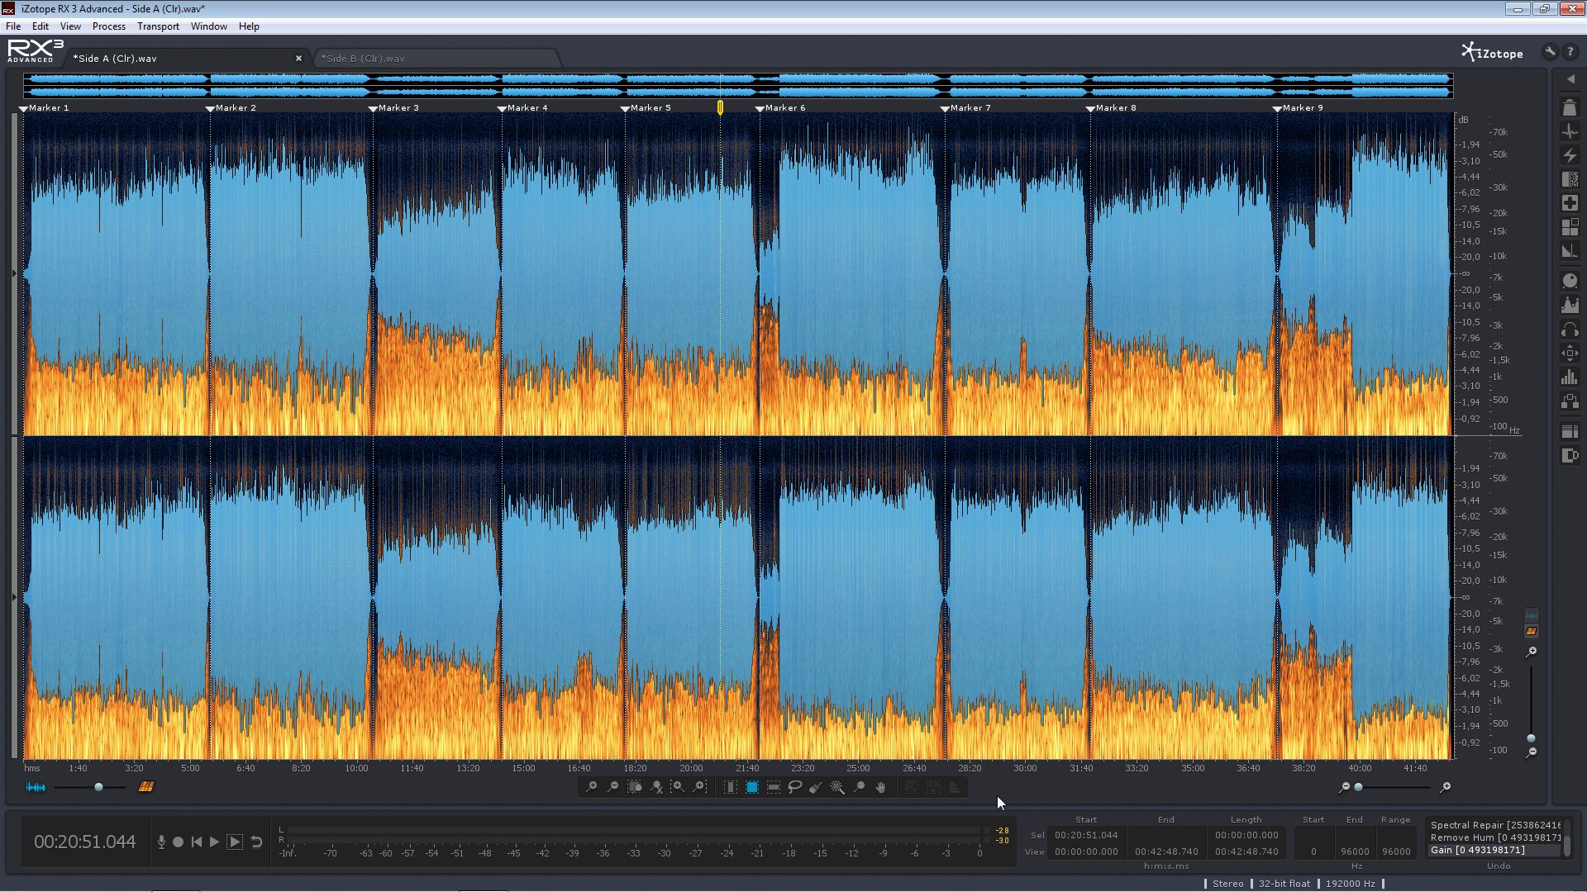Select the brush selection tool
This screenshot has height=892, width=1587.
[816, 787]
